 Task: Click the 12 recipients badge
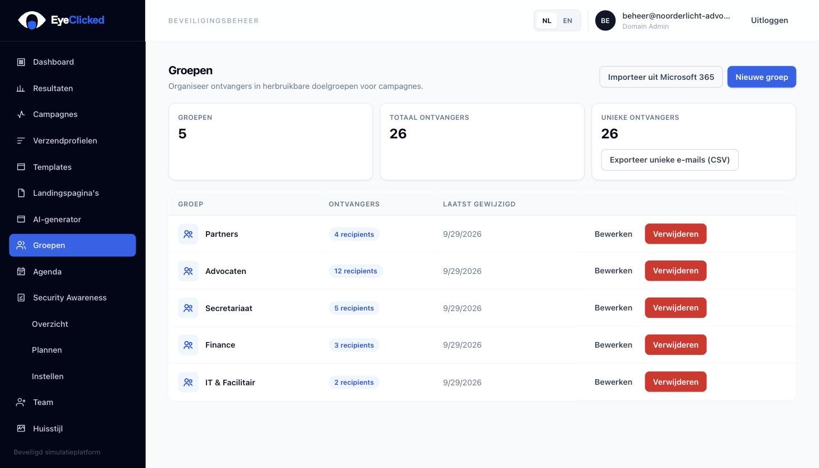(x=355, y=271)
